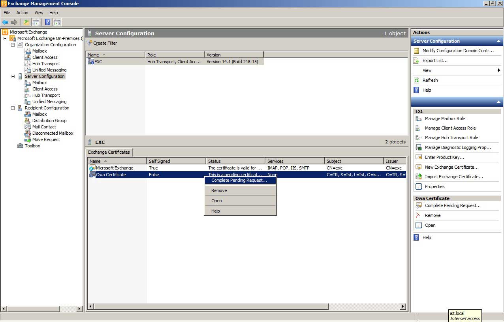Click Manage Client Access Role link

450,128
